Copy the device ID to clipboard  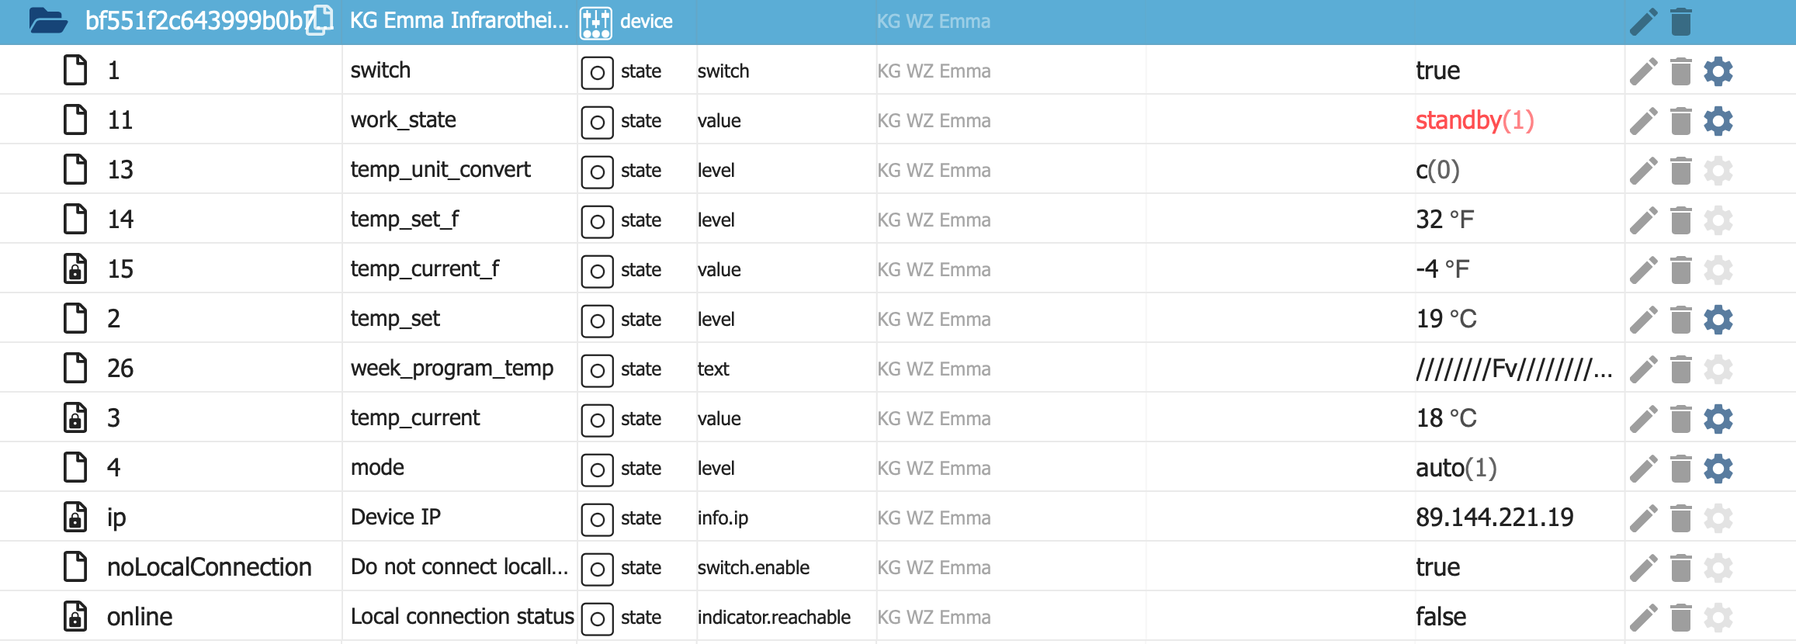[320, 21]
